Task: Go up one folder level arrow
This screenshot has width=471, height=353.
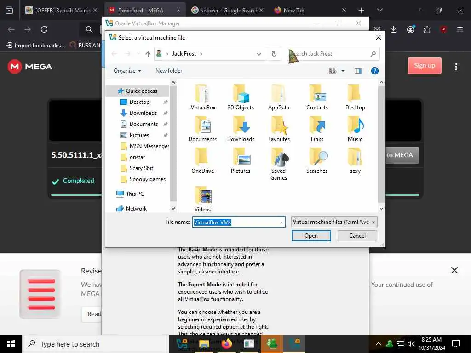Action: point(148,54)
